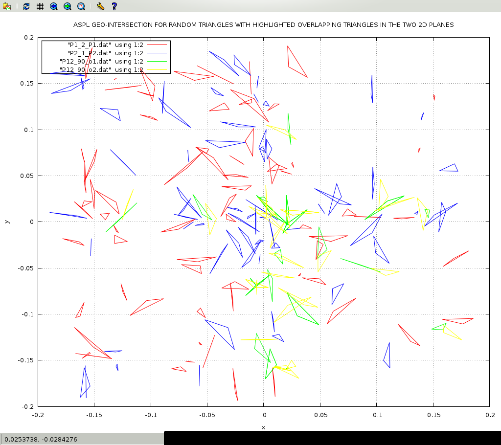Apply previous zoom with blue left-arrow magnifier
This screenshot has width=501, height=445.
pos(54,6)
